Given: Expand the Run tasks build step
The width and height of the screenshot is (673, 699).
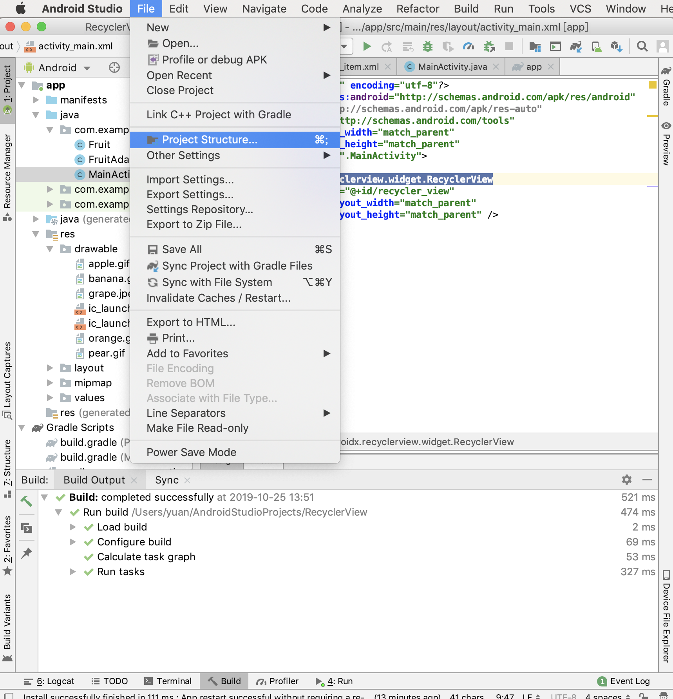Looking at the screenshot, I should click(x=73, y=572).
